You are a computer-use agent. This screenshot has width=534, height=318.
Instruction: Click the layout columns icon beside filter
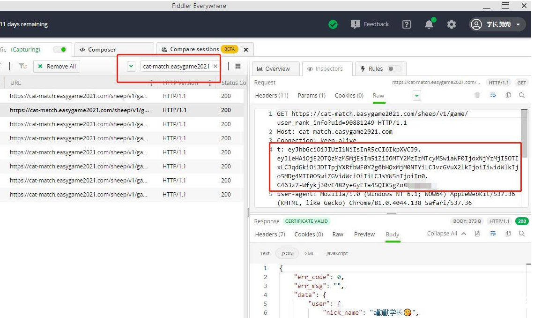(x=238, y=67)
